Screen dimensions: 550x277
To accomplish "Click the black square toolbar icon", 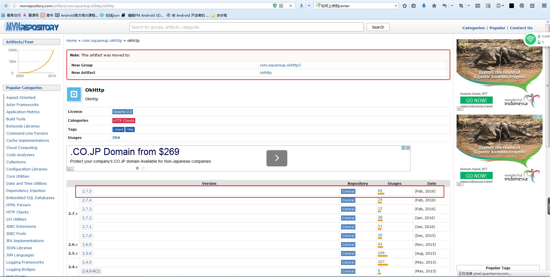I will [x=511, y=6].
